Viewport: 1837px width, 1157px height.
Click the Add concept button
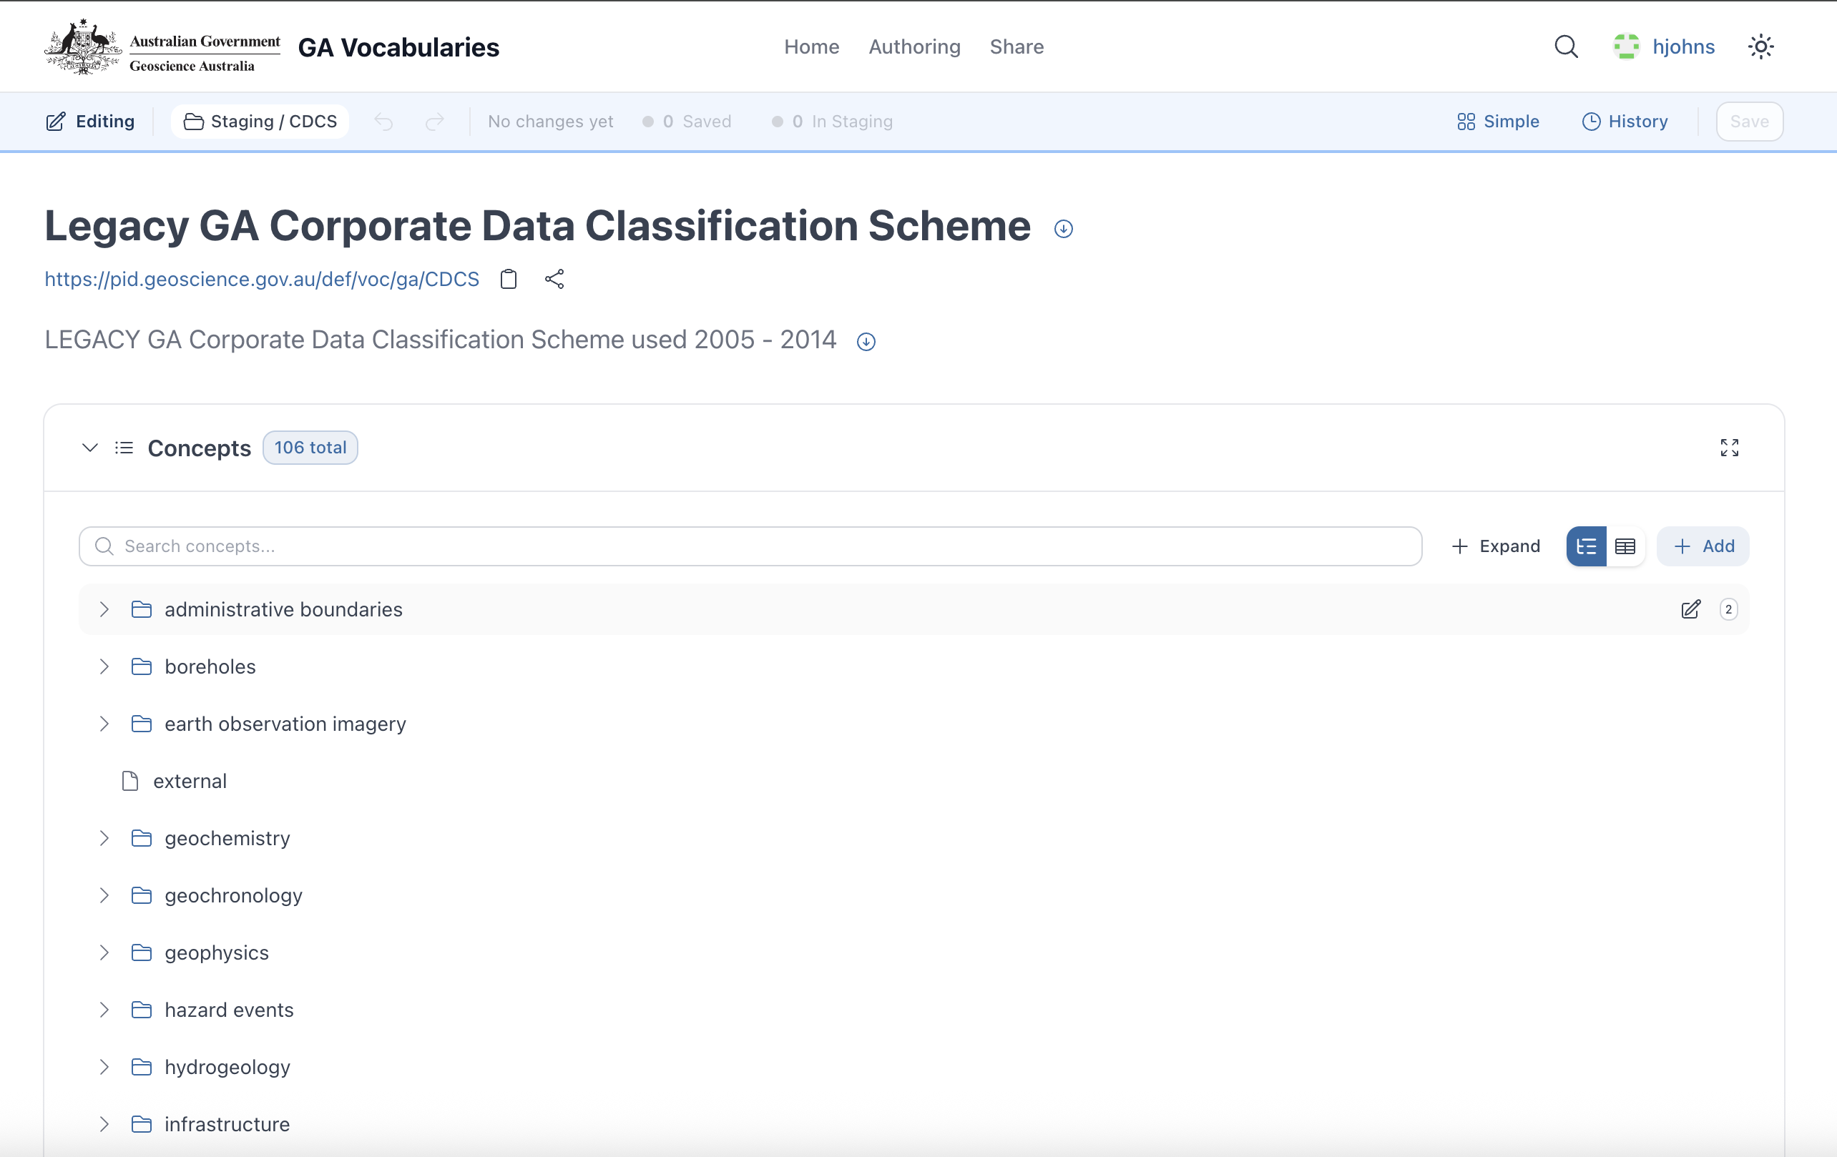pos(1703,546)
